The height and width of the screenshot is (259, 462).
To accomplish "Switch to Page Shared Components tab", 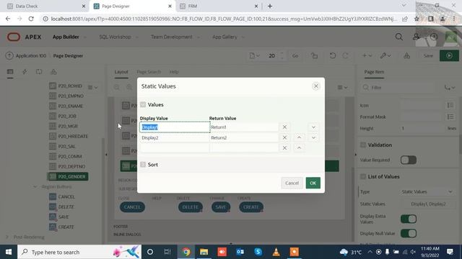I will pyautogui.click(x=53, y=72).
